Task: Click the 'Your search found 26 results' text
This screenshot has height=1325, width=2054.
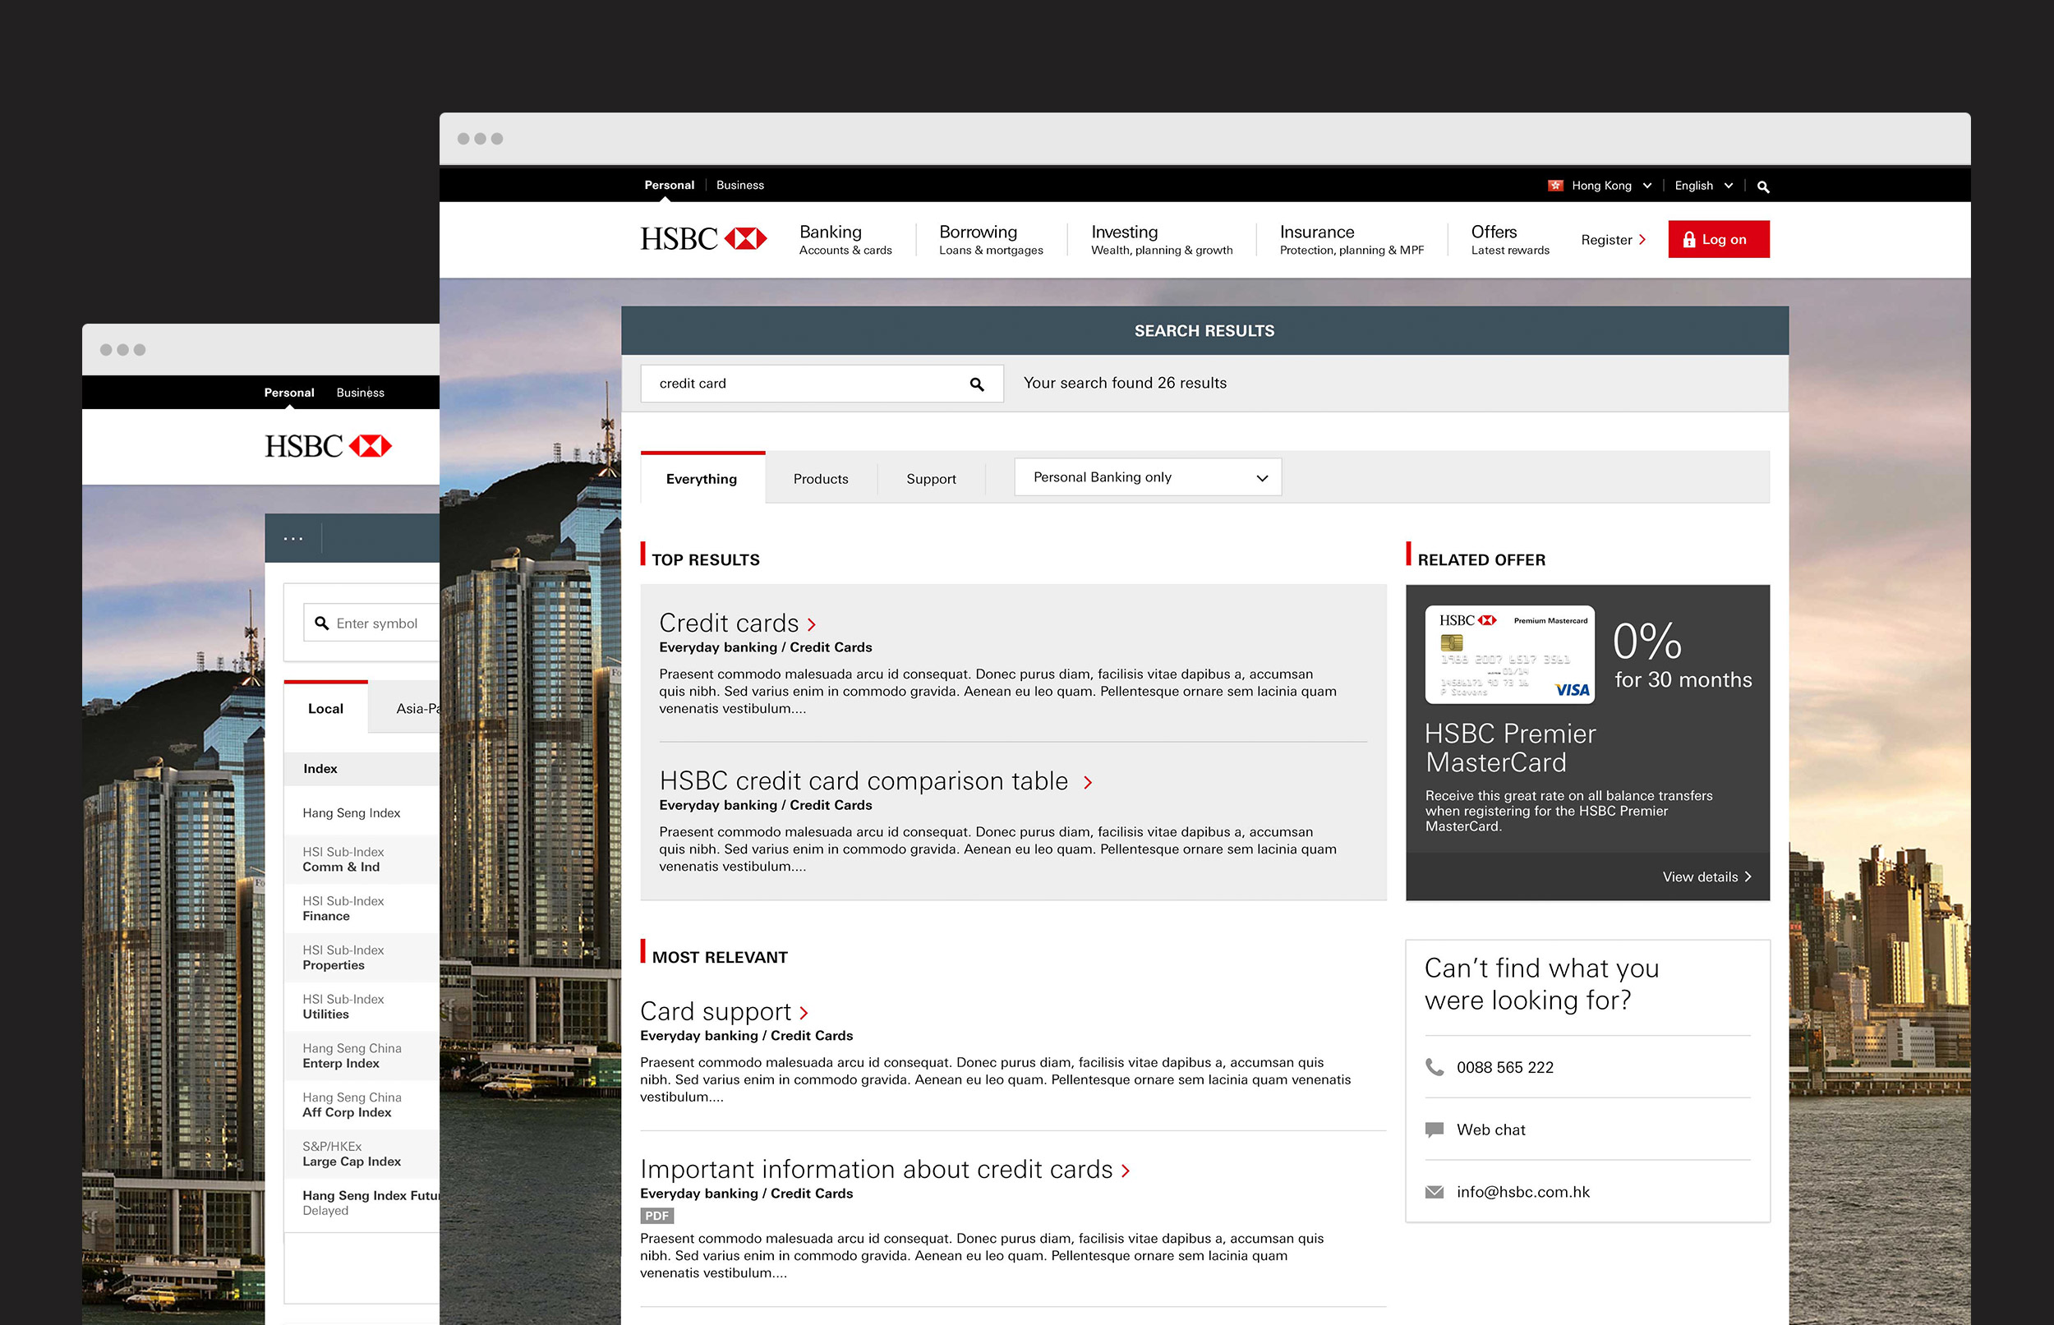Action: click(x=1125, y=383)
